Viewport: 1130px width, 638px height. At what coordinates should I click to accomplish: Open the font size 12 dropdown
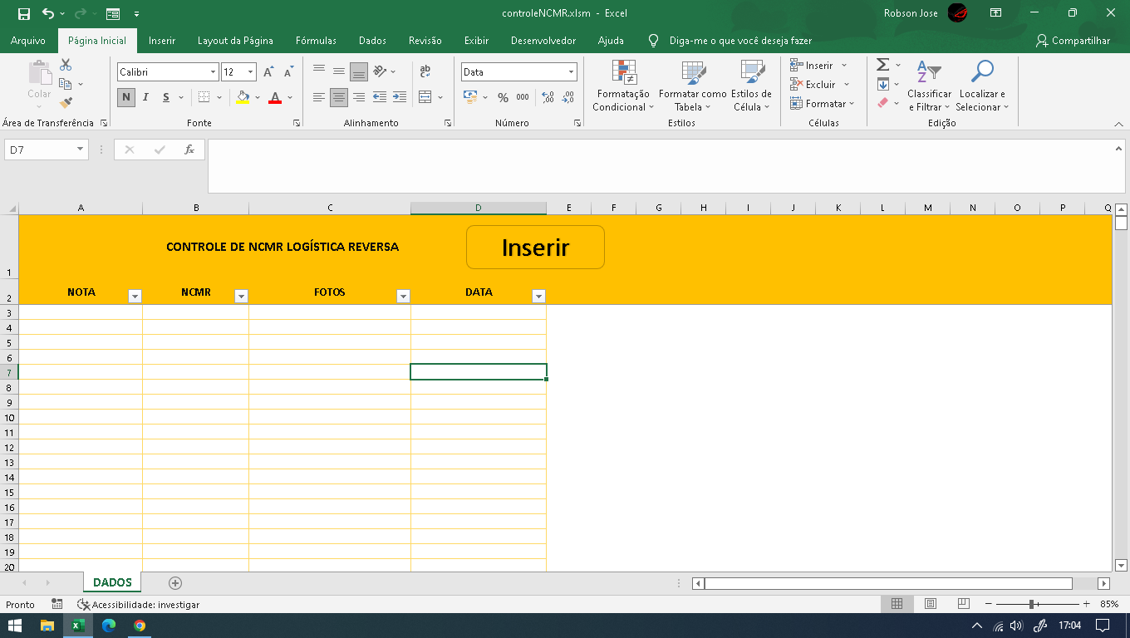pyautogui.click(x=251, y=72)
